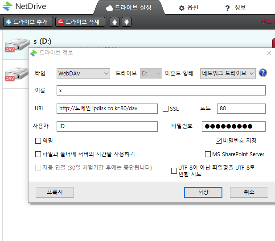275x241 pixels.
Task: Open the 정보 tab
Action: (x=235, y=8)
